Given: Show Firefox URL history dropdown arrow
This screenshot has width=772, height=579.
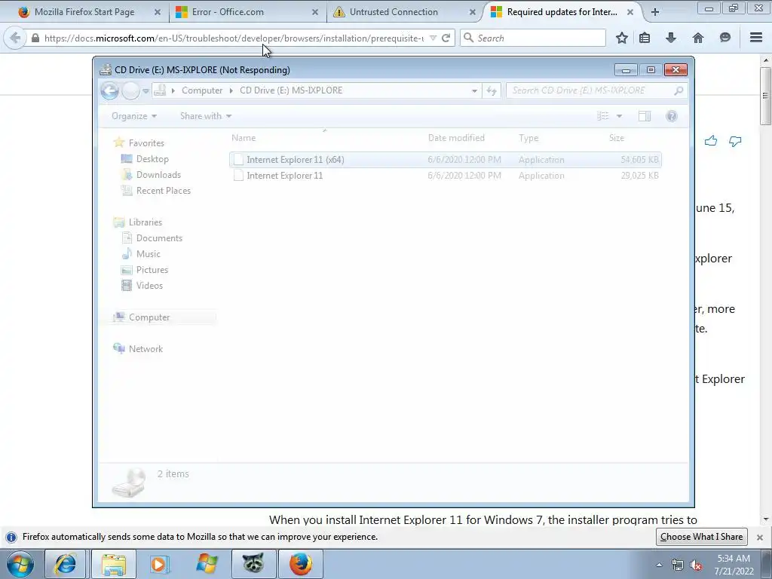Looking at the screenshot, I should click(433, 38).
